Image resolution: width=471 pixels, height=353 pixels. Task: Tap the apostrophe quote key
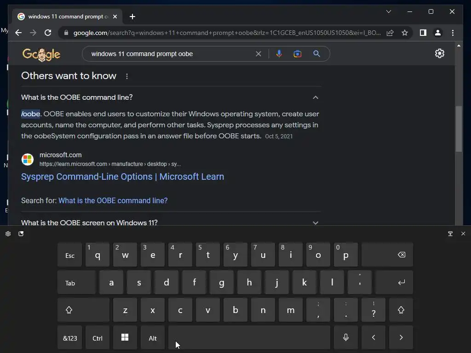pos(360,283)
